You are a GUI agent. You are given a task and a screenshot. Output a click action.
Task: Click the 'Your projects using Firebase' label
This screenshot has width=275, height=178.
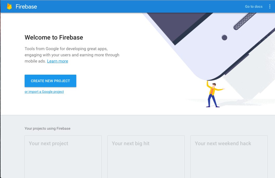[47, 128]
